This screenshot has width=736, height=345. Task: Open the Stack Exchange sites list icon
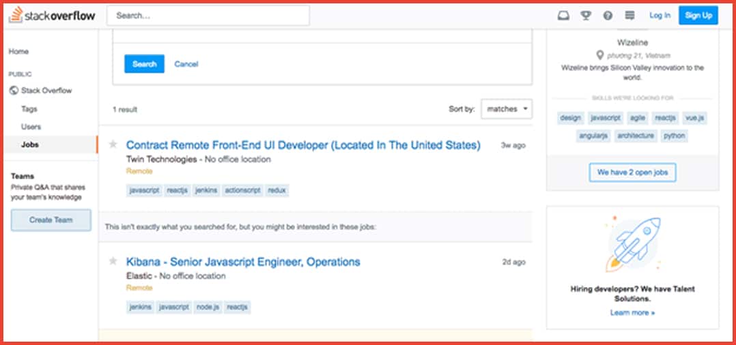coord(630,16)
